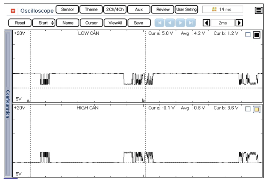267x182 pixels.
Task: Open the Review mode
Action: [x=163, y=9]
